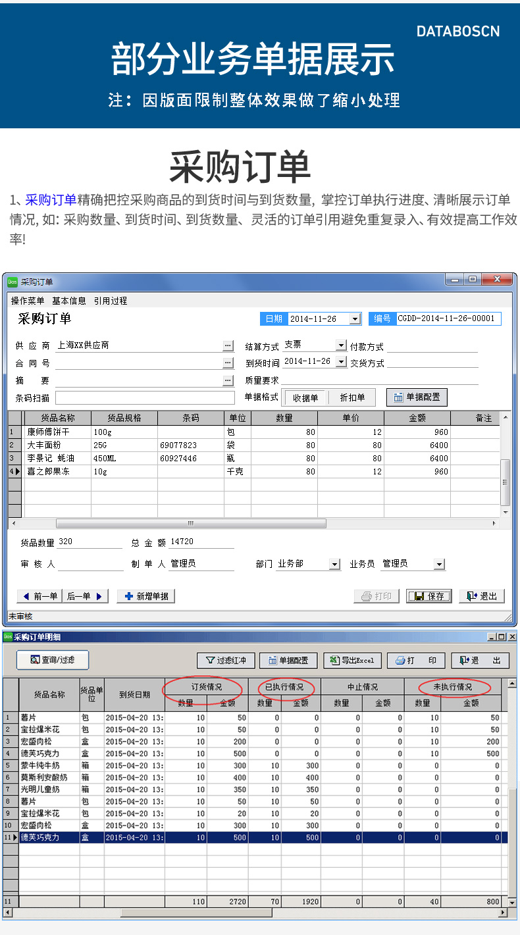
Task: Click the 中止情况 column group header
Action: click(362, 687)
